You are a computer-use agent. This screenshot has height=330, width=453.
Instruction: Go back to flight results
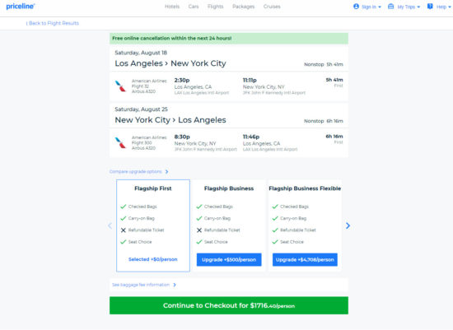pos(52,23)
